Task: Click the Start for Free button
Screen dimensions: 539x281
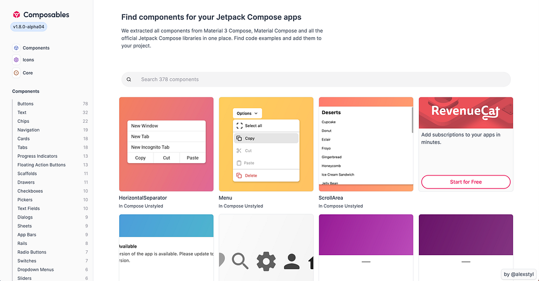Action: pos(466,182)
